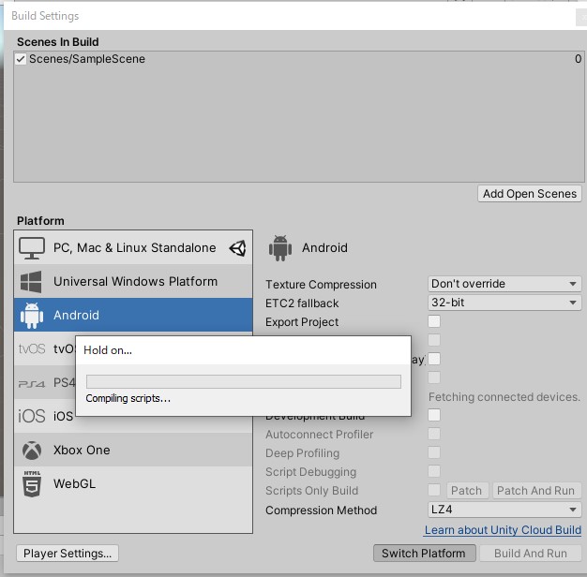The height and width of the screenshot is (577, 587).
Task: Click the Xbox One logo icon
Action: (x=32, y=451)
